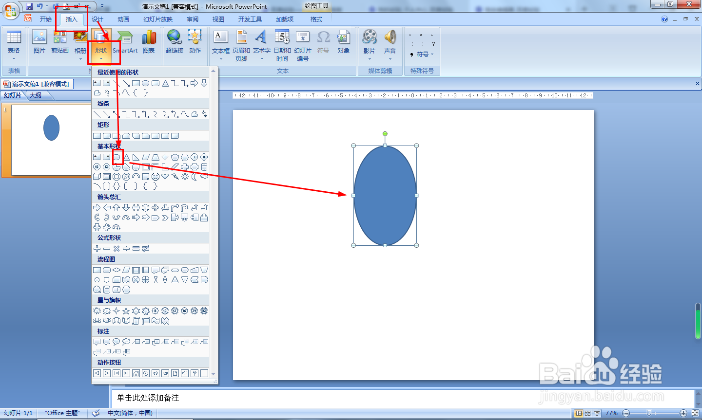Choose the cube shape

pos(97,177)
